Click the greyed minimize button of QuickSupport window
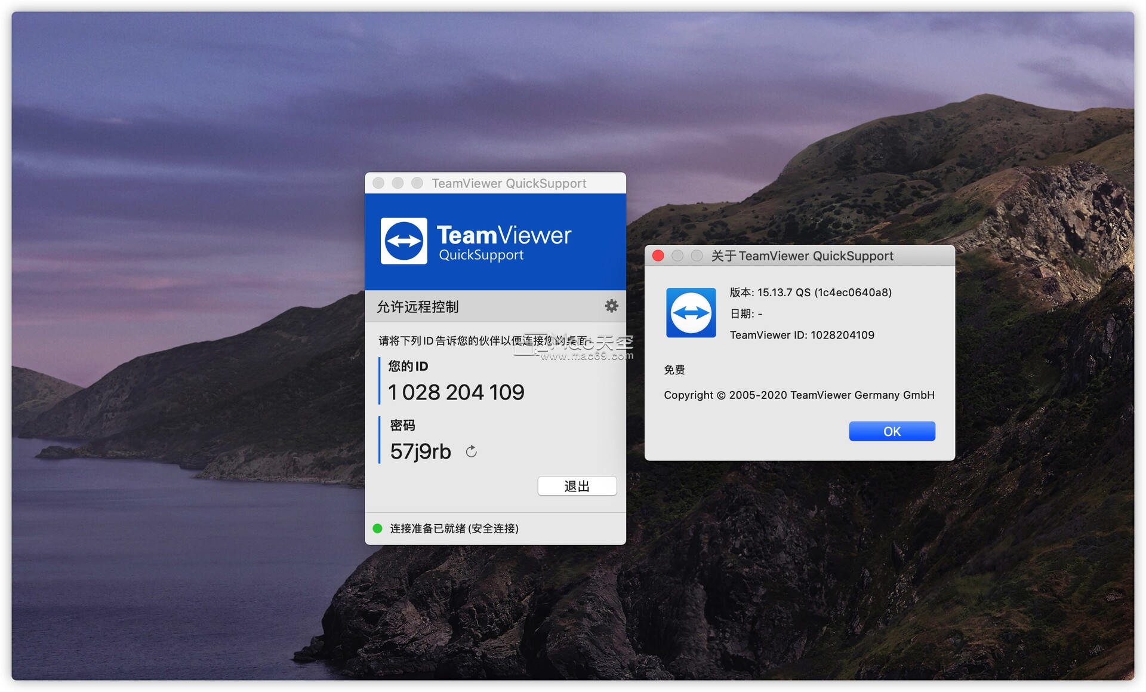The image size is (1146, 692). (398, 183)
